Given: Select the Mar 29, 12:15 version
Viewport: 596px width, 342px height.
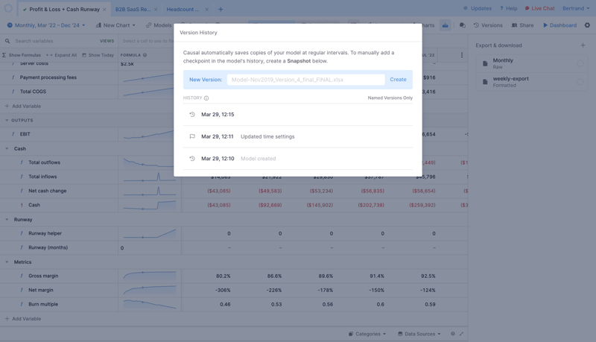Looking at the screenshot, I should click(218, 115).
